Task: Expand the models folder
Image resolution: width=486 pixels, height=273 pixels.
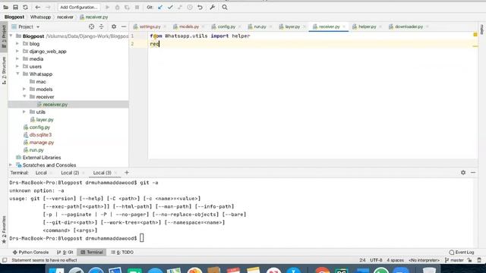Action: coord(24,89)
